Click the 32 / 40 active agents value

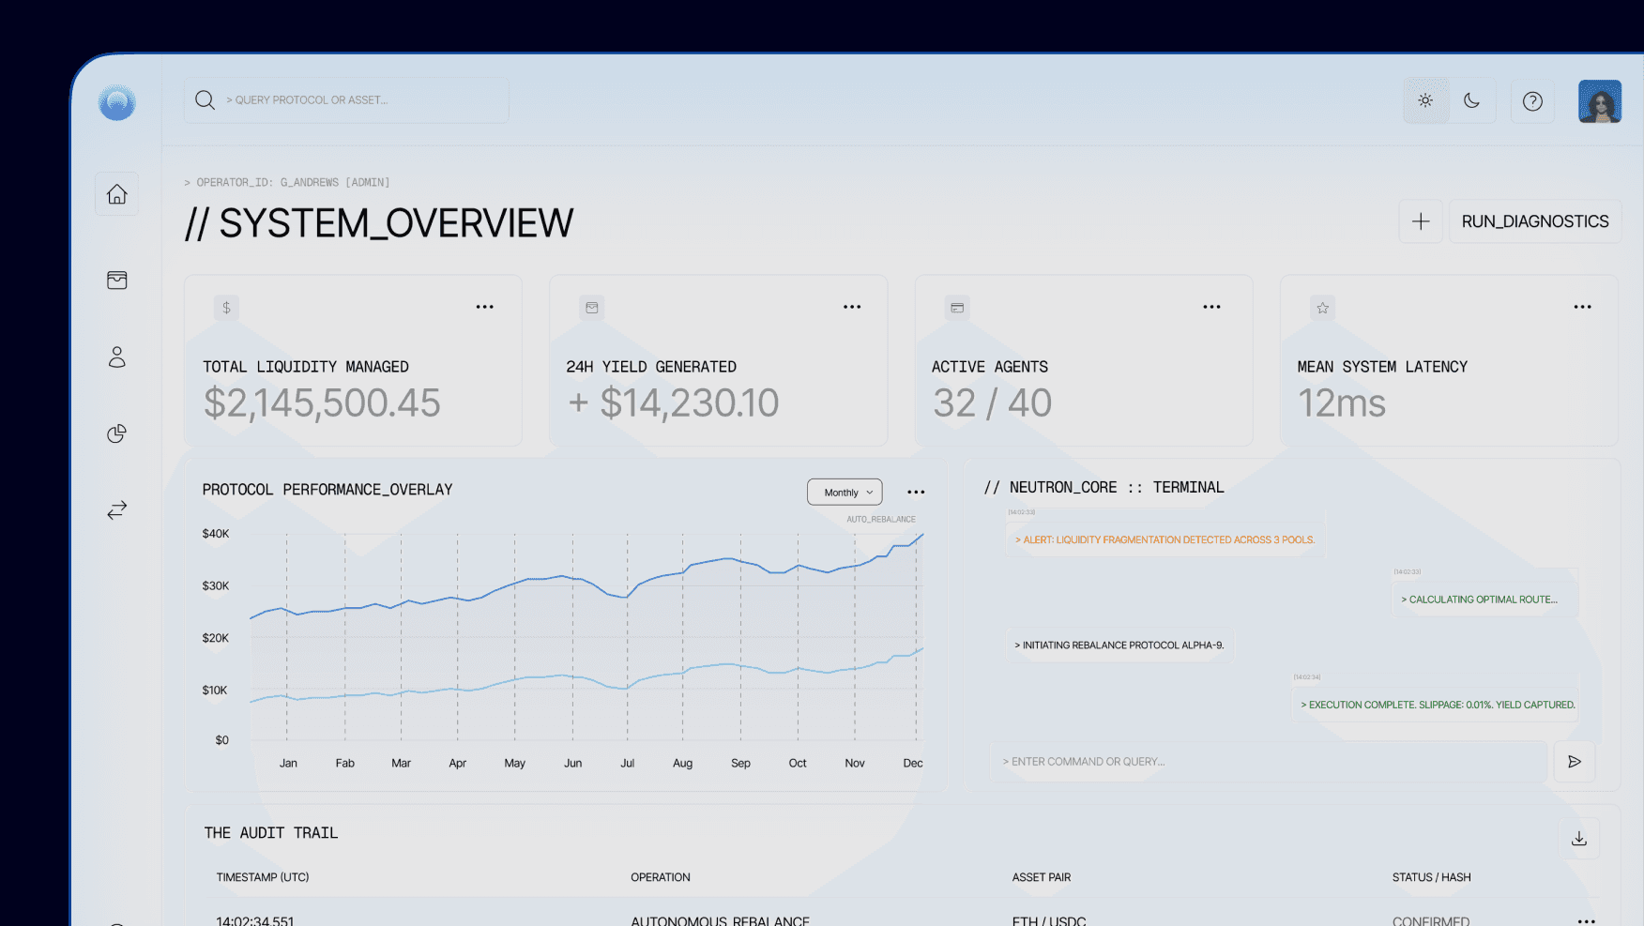pyautogui.click(x=992, y=403)
